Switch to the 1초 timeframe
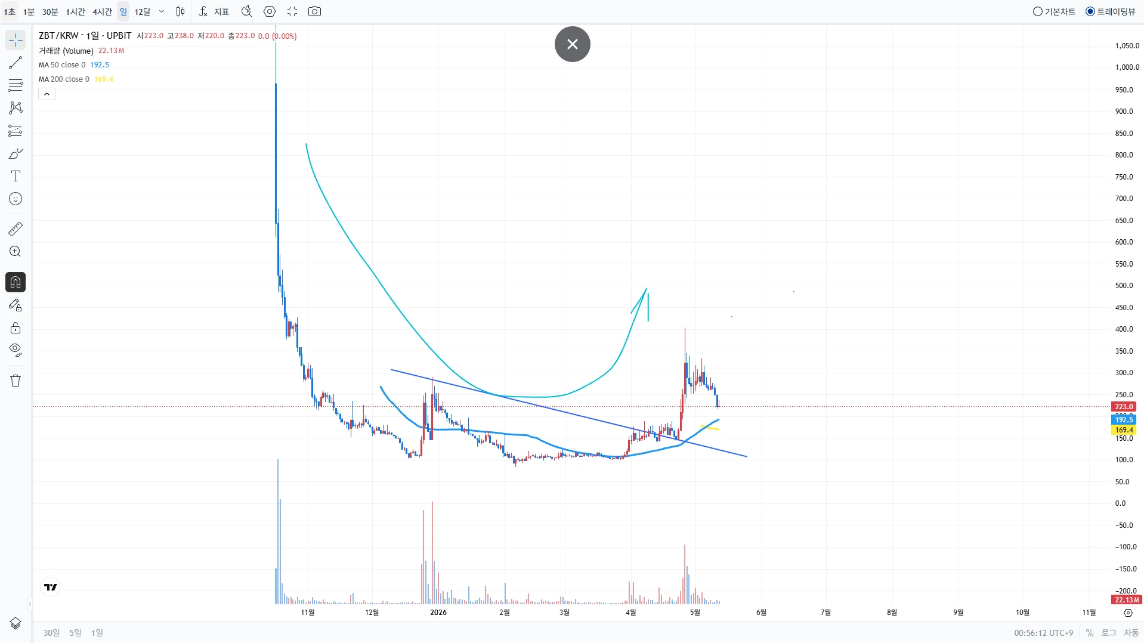This screenshot has height=643, width=1144. (x=10, y=11)
